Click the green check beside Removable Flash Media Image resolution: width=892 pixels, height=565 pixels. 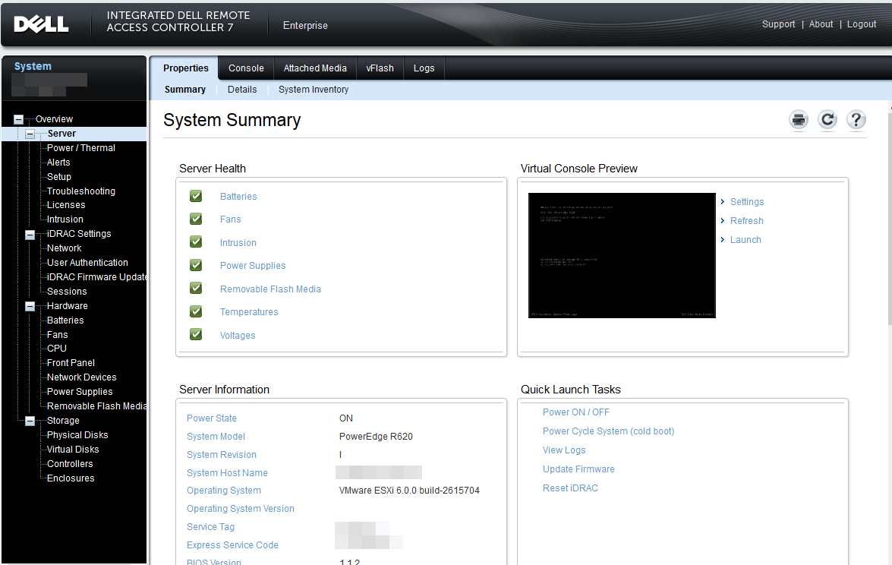point(196,289)
